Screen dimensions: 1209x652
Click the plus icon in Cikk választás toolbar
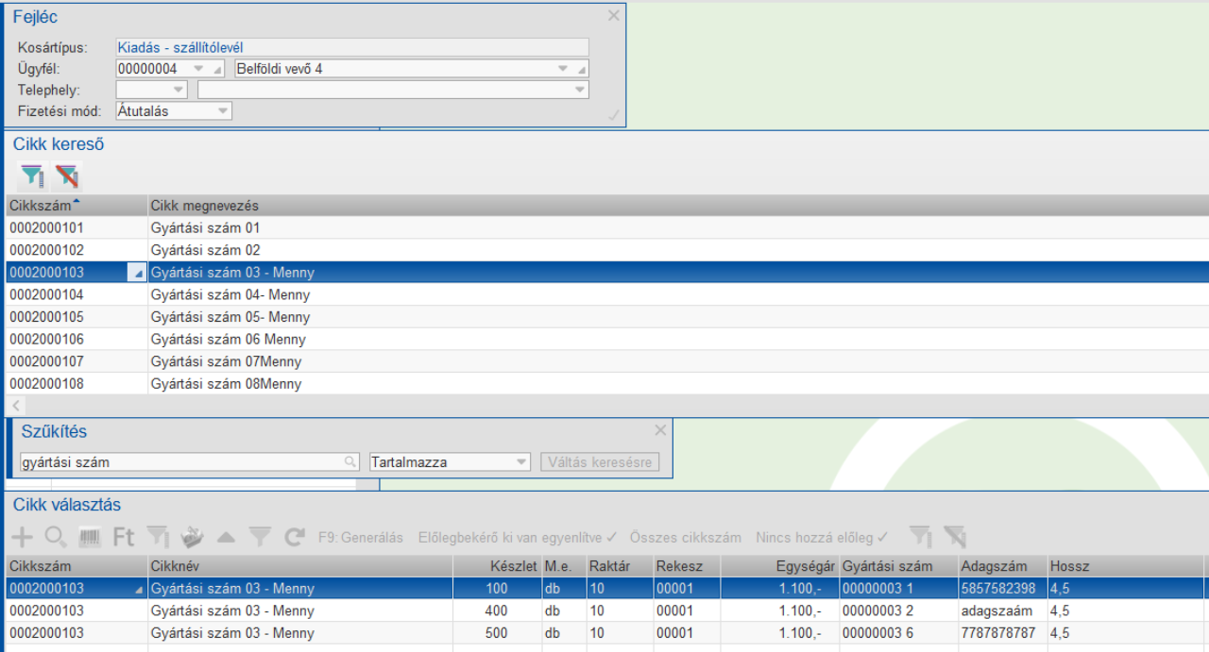[21, 538]
